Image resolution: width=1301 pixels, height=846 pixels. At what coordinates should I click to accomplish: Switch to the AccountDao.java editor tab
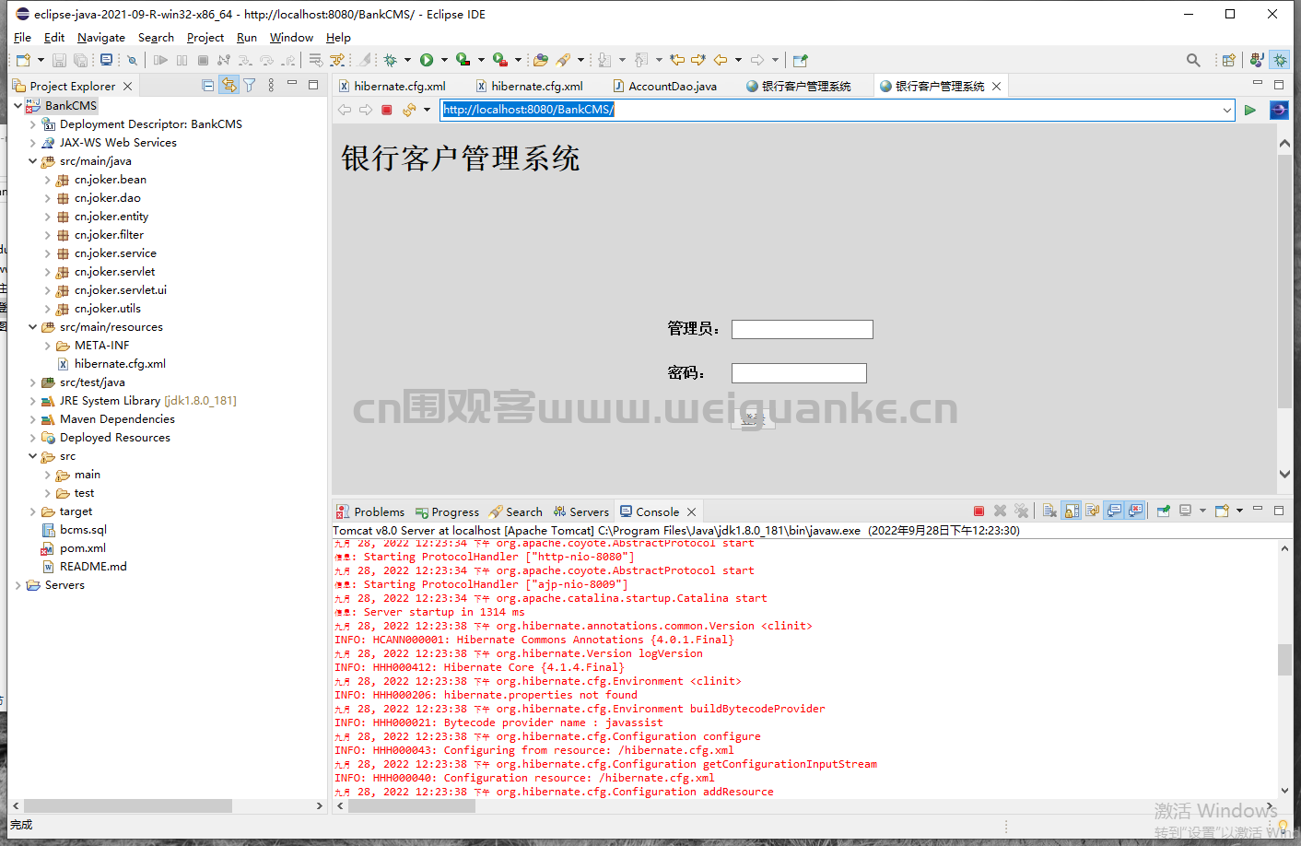(x=664, y=86)
